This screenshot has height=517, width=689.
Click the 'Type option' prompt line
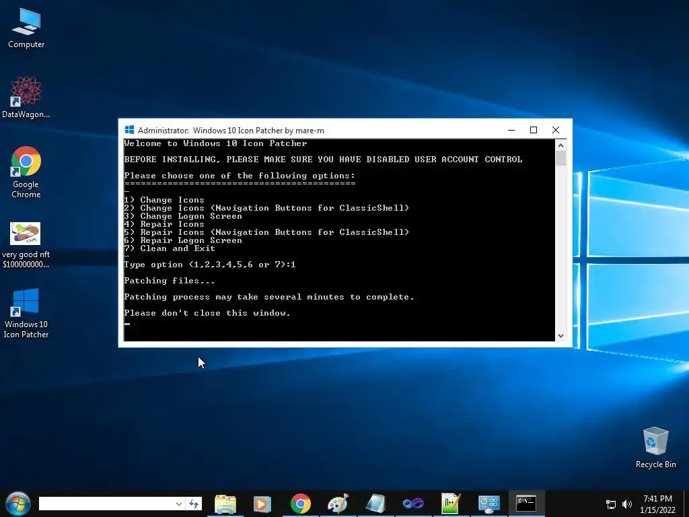click(210, 265)
